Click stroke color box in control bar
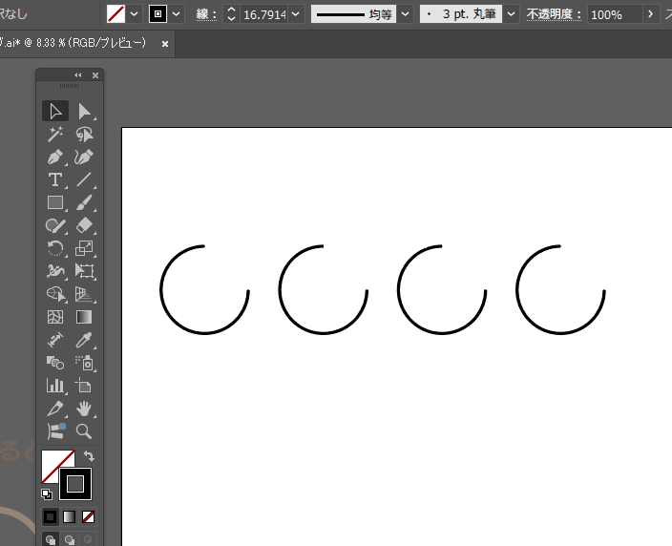The image size is (672, 546). [x=157, y=14]
